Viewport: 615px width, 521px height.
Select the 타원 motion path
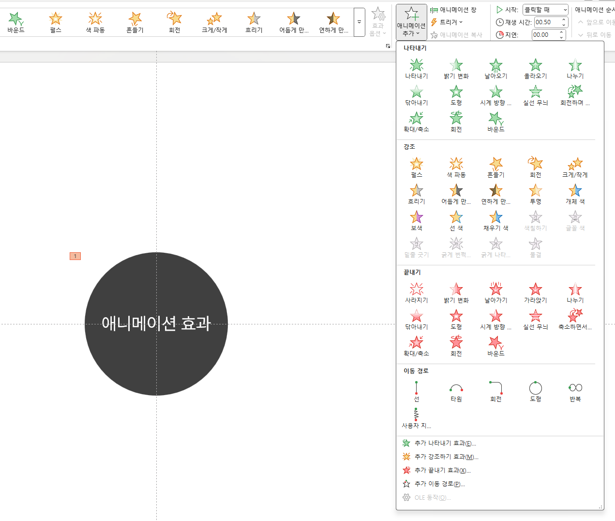click(x=456, y=392)
